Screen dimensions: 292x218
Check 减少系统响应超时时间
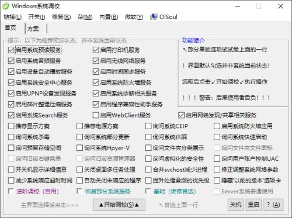(x=11, y=181)
